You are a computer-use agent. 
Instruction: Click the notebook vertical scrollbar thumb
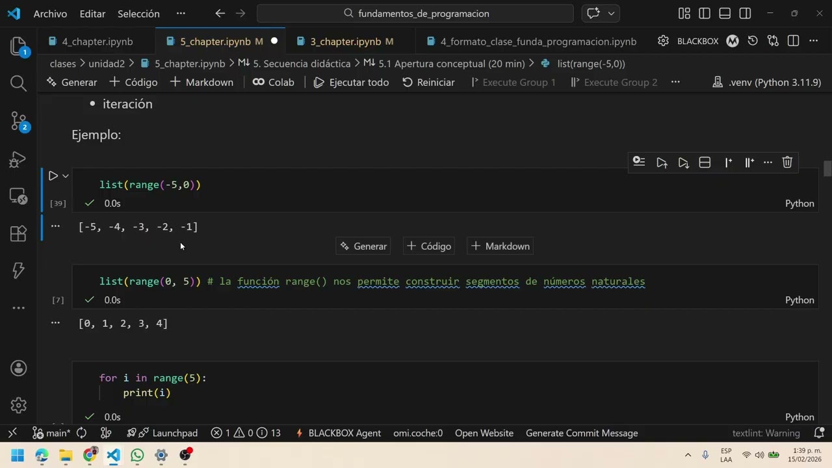point(827,168)
